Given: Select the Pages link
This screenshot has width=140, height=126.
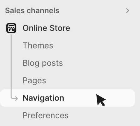Looking at the screenshot, I should pyautogui.click(x=34, y=80).
